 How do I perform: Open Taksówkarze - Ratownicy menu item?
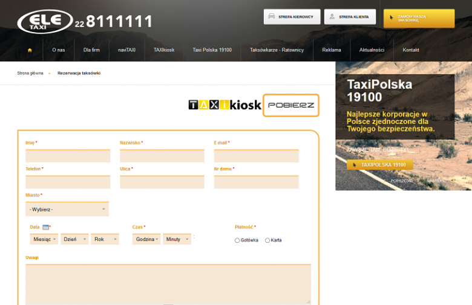(x=277, y=50)
